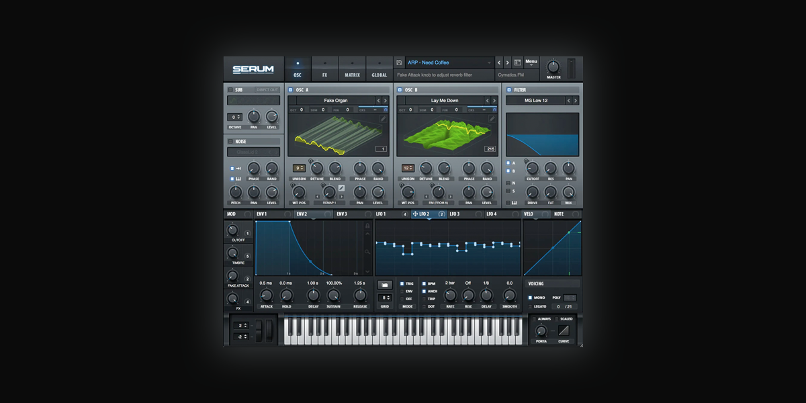The width and height of the screenshot is (806, 403).
Task: Toggle OSC B on/off
Action: [x=400, y=89]
